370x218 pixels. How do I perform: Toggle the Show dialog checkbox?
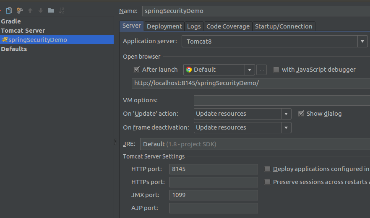[x=301, y=114]
